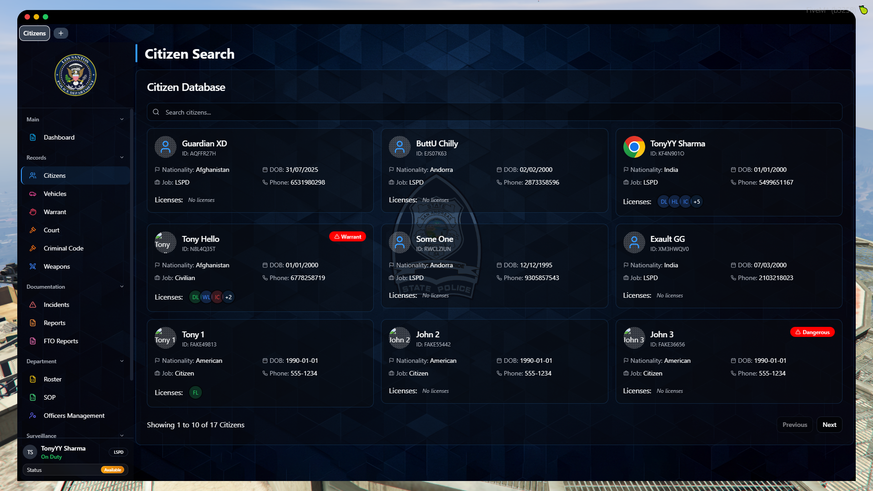Screen dimensions: 873x491
Task: Expand the Surveillance section
Action: (121, 436)
